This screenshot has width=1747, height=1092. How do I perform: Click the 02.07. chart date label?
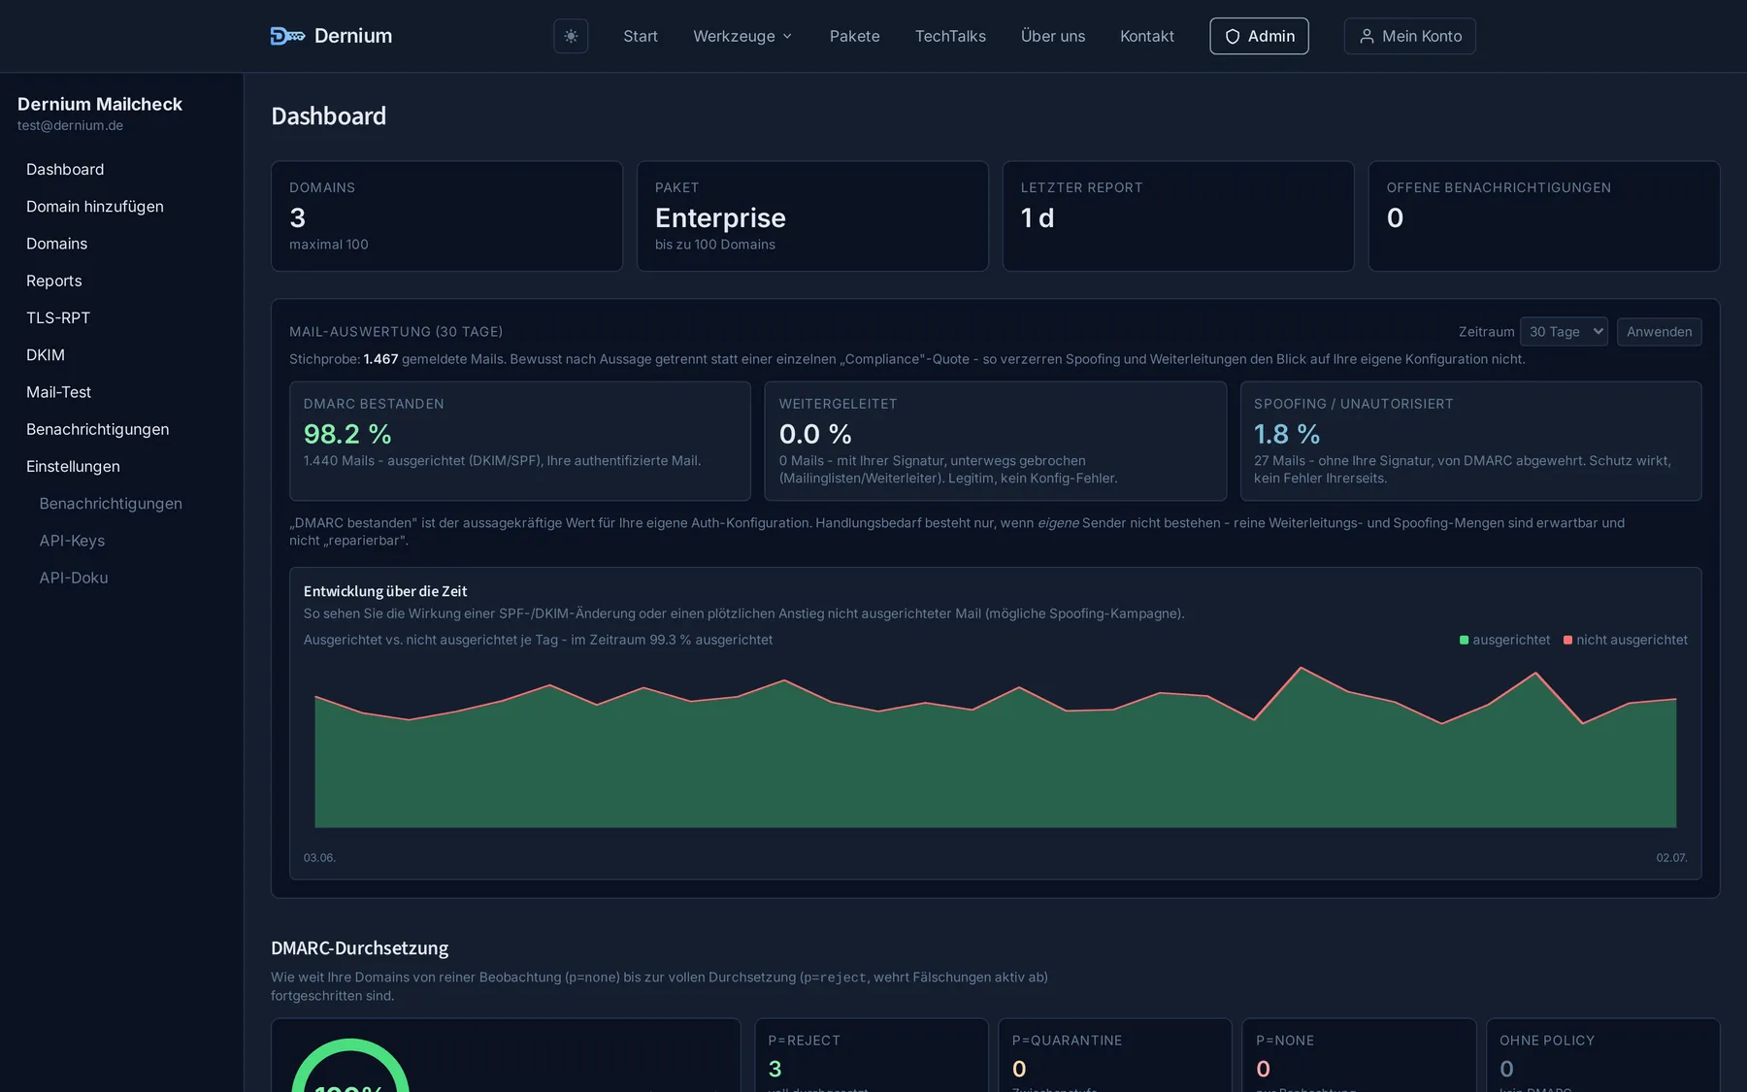pos(1671,858)
